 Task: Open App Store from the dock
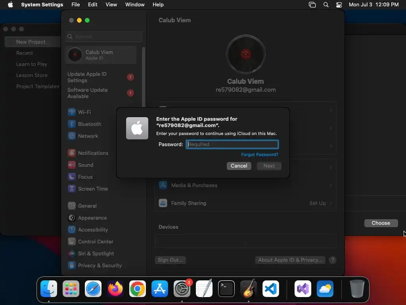(x=160, y=289)
